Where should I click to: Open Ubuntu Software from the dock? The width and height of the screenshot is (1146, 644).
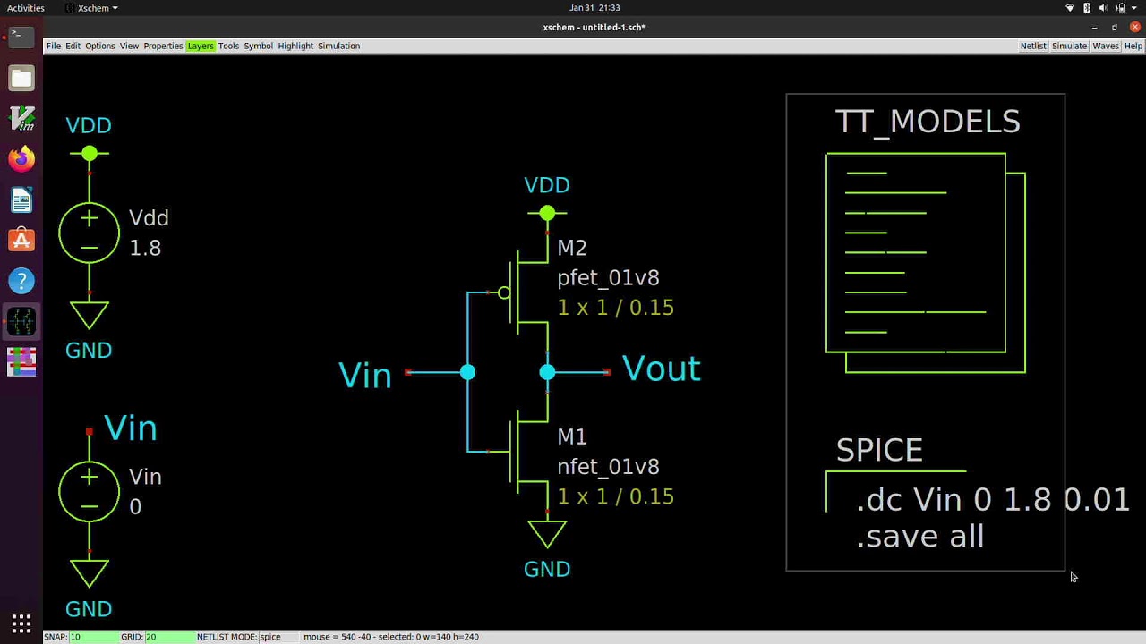21,240
